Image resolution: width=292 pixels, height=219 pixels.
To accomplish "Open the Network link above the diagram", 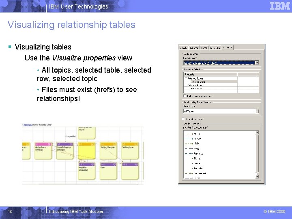I will 28,125.
